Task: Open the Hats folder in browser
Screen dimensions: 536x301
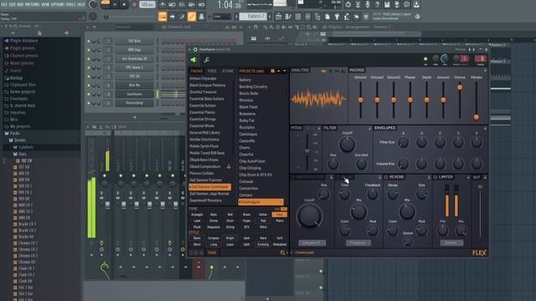Action: point(23,154)
